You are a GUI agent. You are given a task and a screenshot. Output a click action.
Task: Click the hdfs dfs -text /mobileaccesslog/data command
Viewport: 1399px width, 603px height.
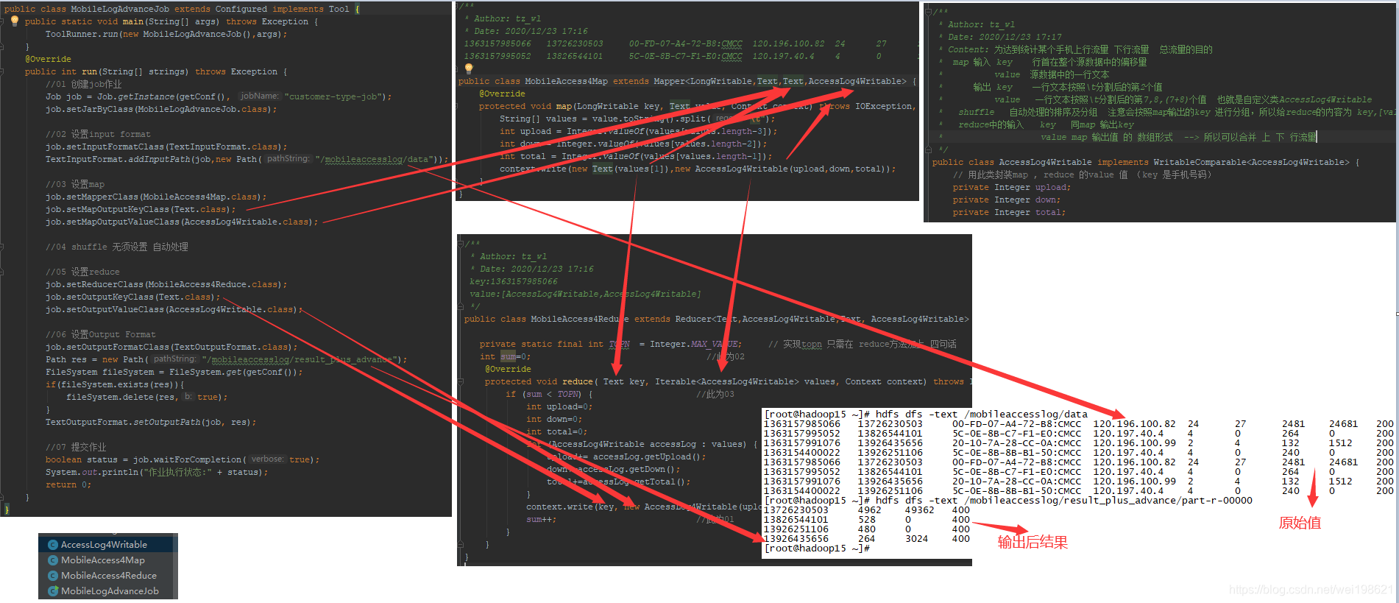point(926,415)
